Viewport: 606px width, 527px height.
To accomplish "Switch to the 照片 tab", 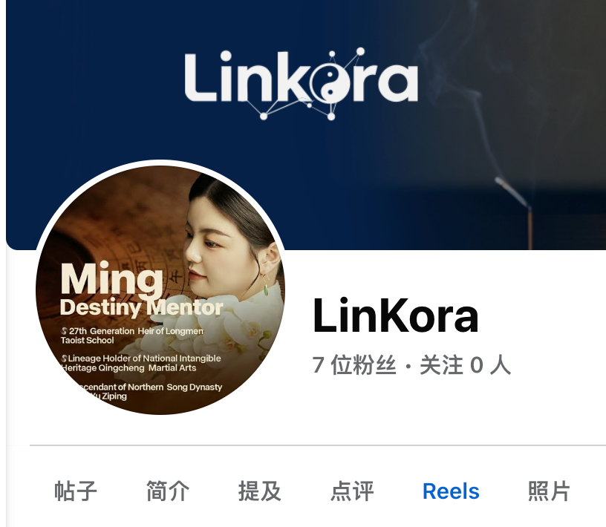I will point(549,491).
